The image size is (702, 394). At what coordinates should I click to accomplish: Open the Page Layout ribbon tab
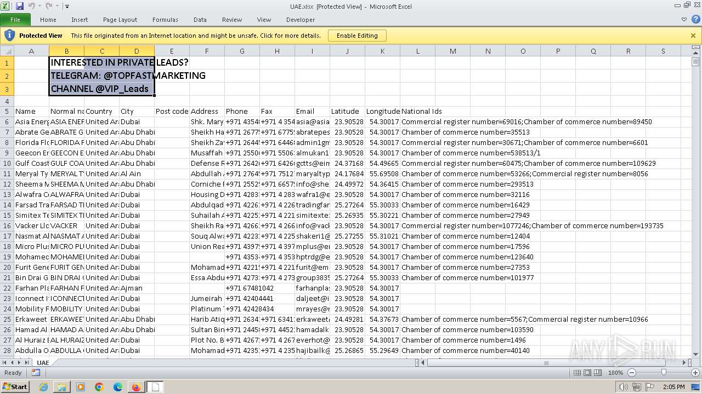[x=120, y=20]
